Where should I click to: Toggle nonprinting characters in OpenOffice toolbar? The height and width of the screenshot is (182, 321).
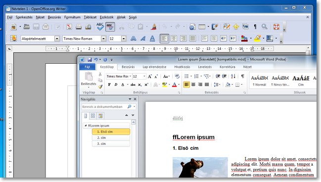255,27
